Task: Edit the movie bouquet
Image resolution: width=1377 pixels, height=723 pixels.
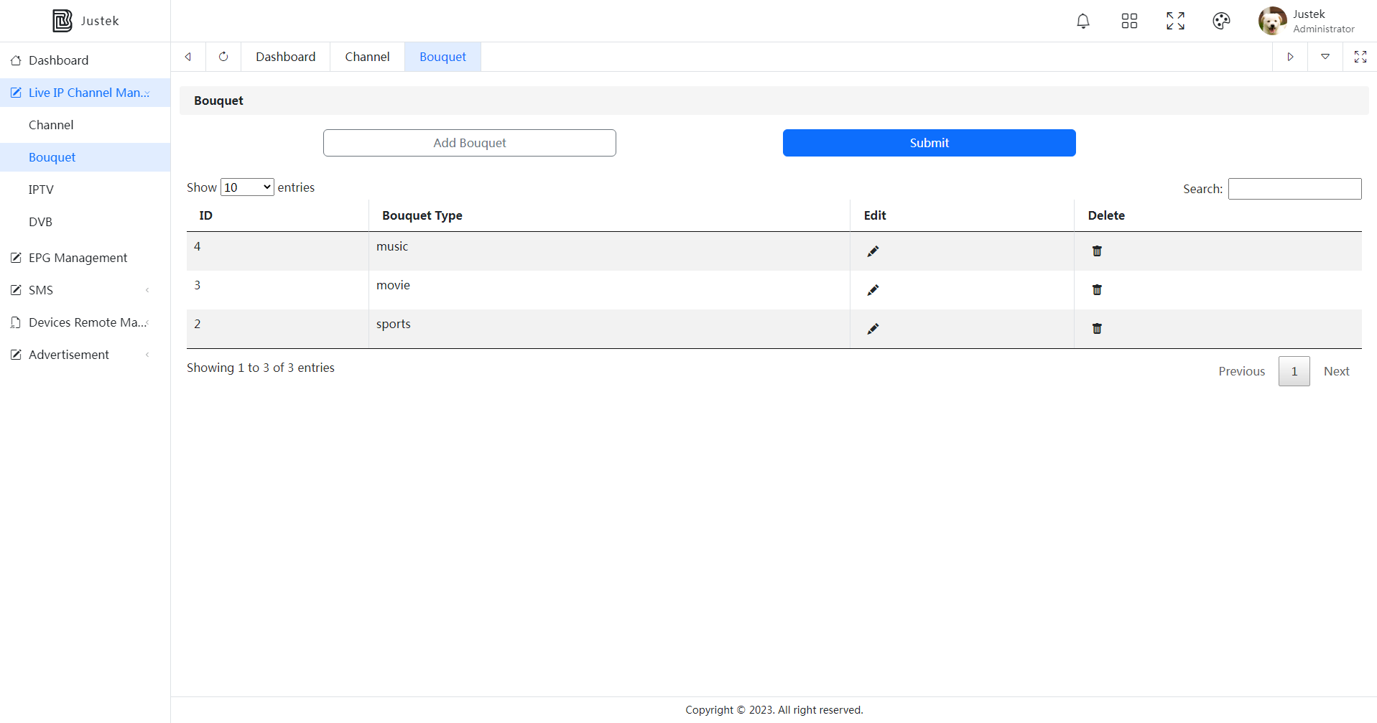Action: pyautogui.click(x=873, y=290)
